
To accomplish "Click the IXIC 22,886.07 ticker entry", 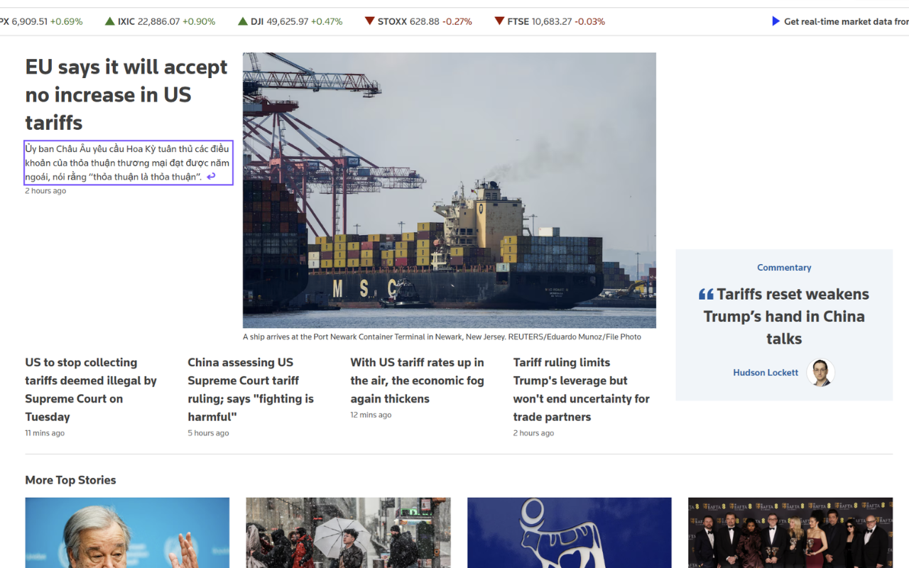I will 160,21.
